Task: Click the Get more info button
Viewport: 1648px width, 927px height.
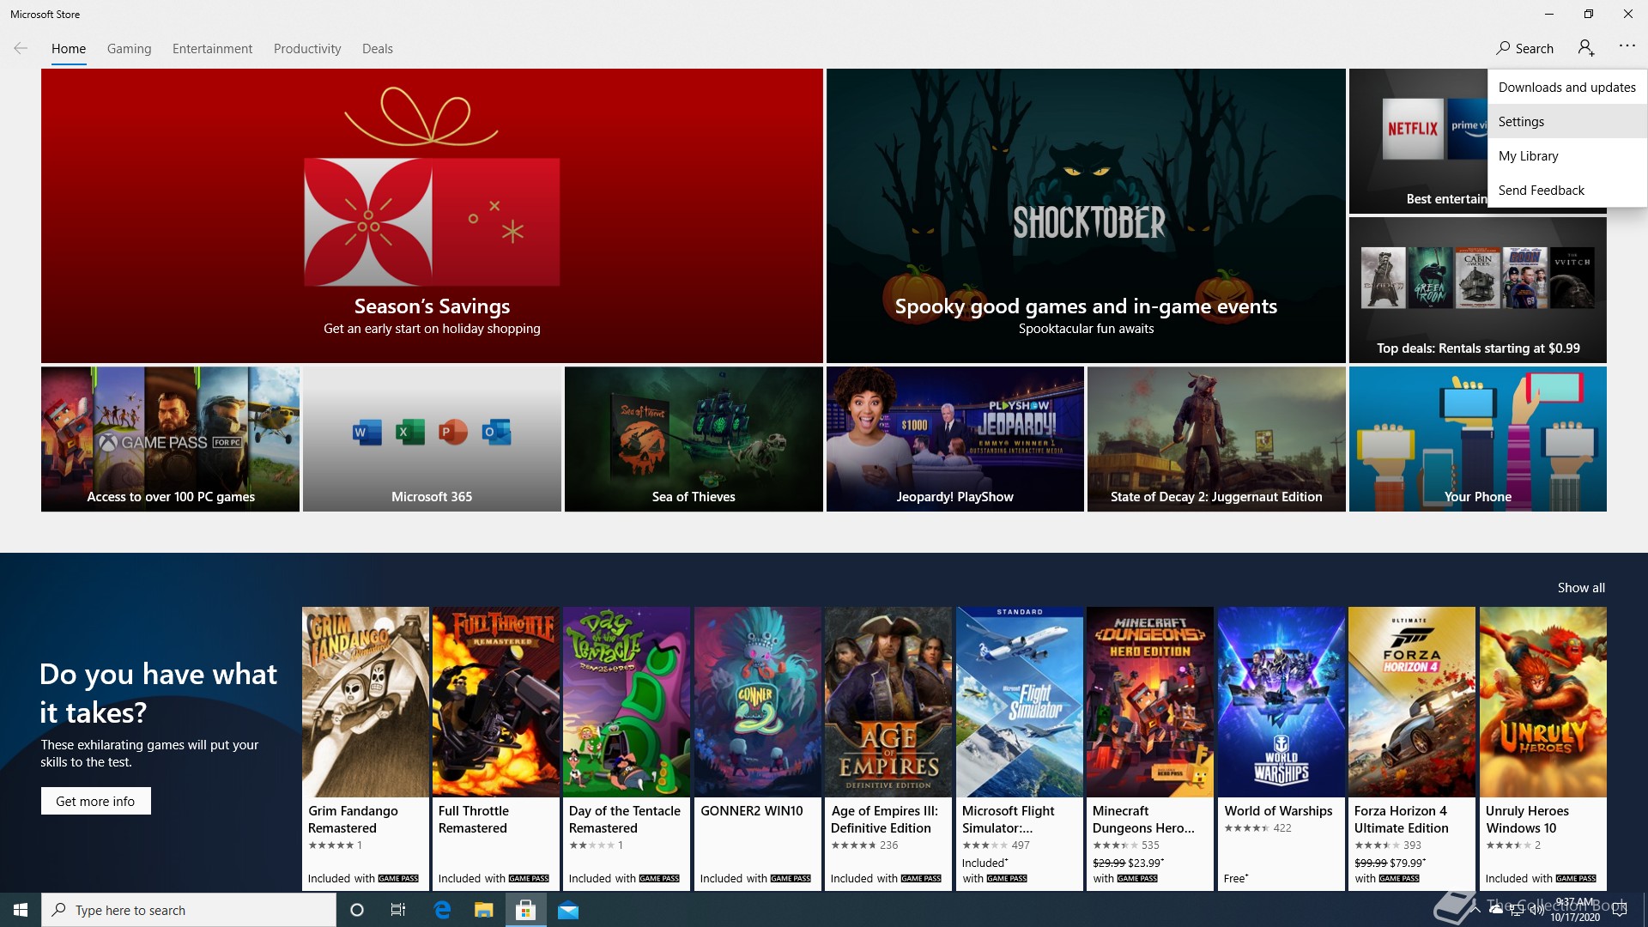Action: pyautogui.click(x=95, y=801)
